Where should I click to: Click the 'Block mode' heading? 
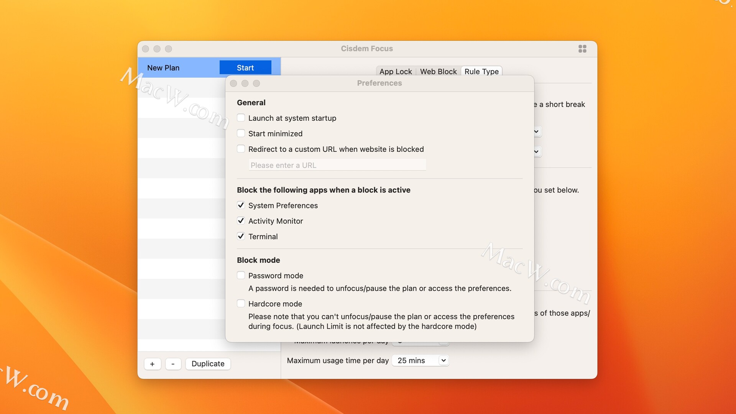(258, 260)
